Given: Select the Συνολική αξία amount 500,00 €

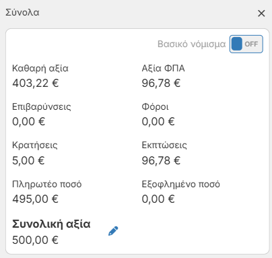Looking at the screenshot, I should [x=36, y=240].
